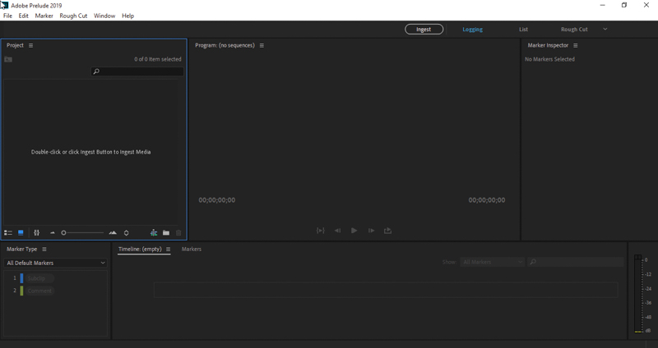
Task: Switch Project panel to list view
Action: (8, 233)
